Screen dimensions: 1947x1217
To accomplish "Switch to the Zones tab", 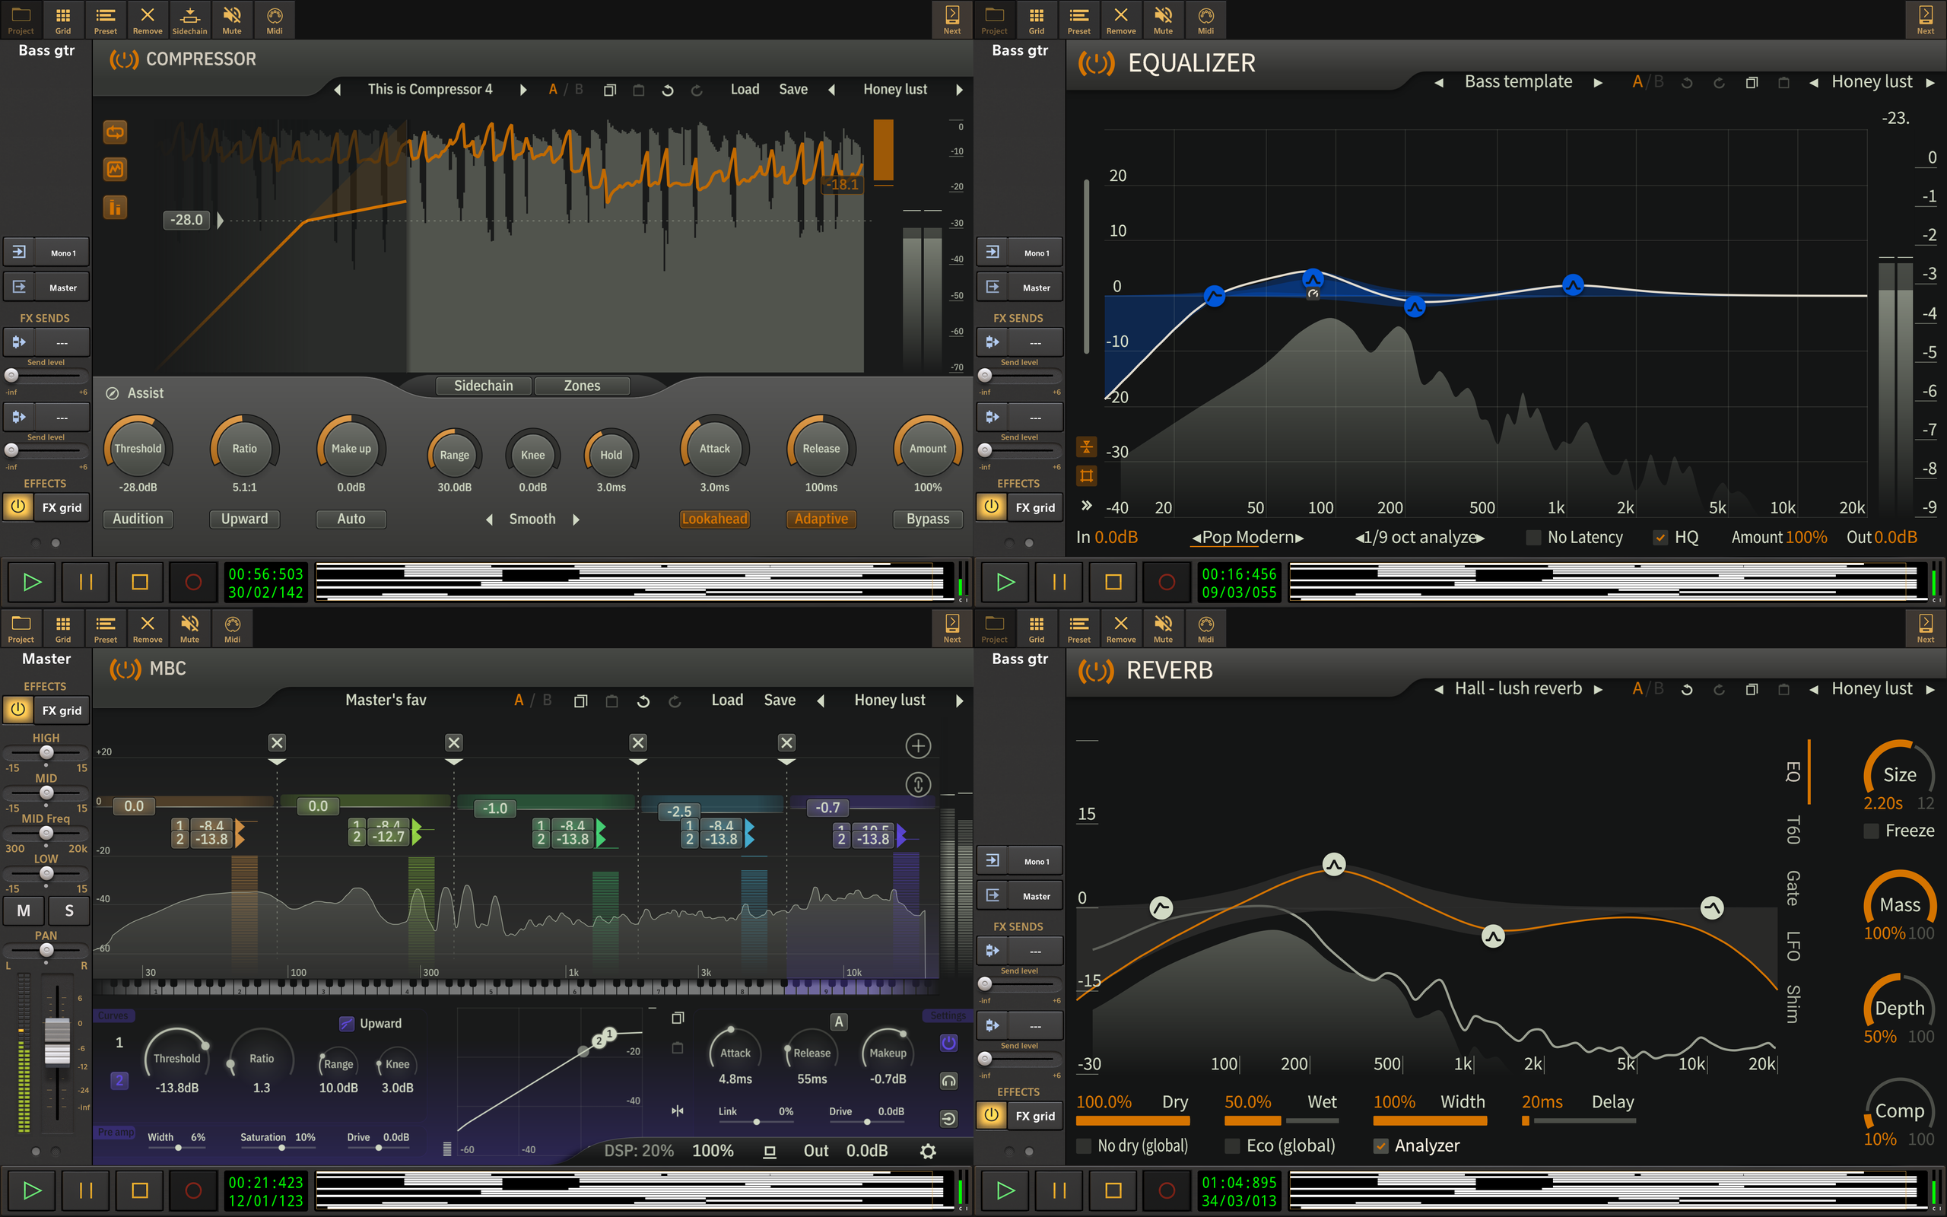I will point(582,386).
